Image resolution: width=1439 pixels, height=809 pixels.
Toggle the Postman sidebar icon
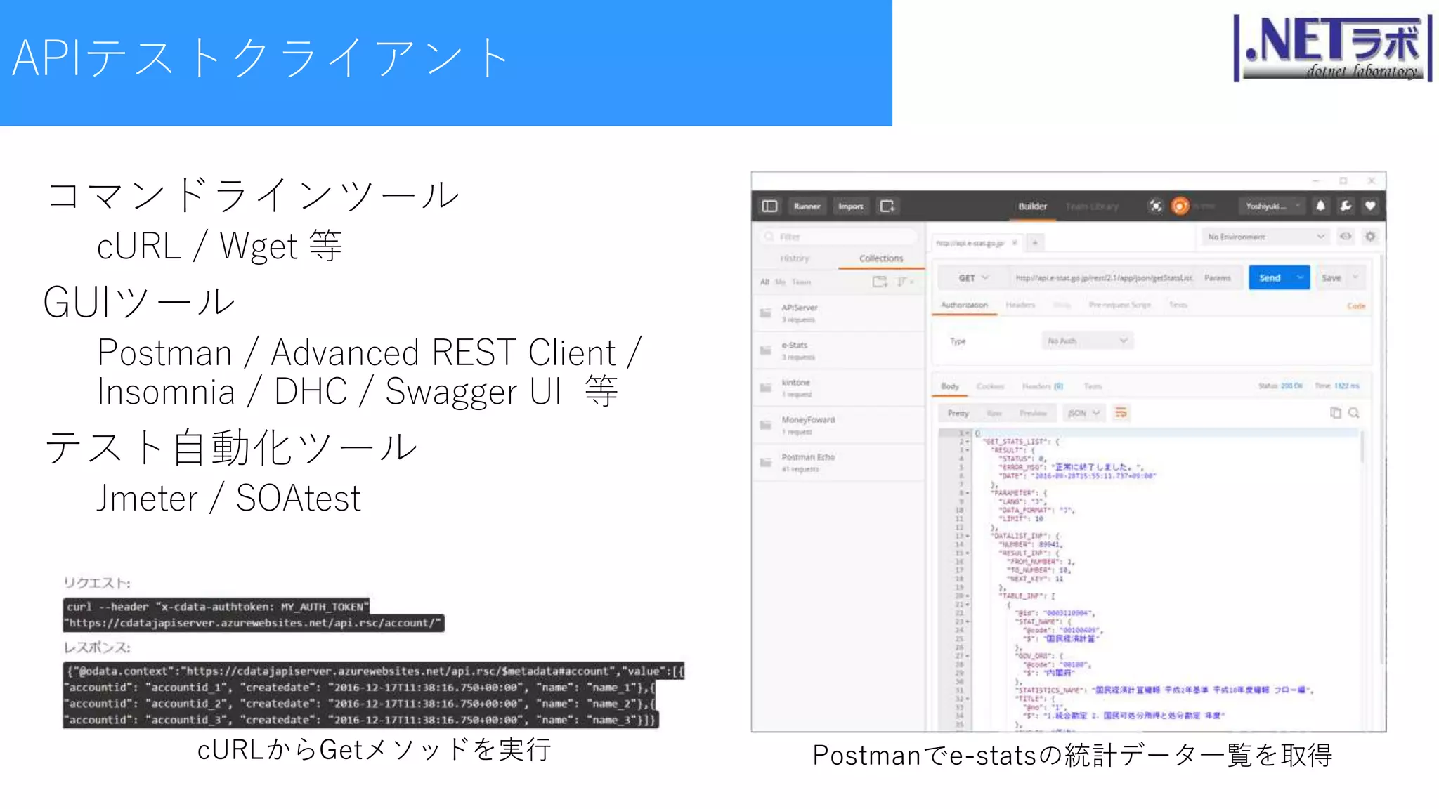click(769, 206)
